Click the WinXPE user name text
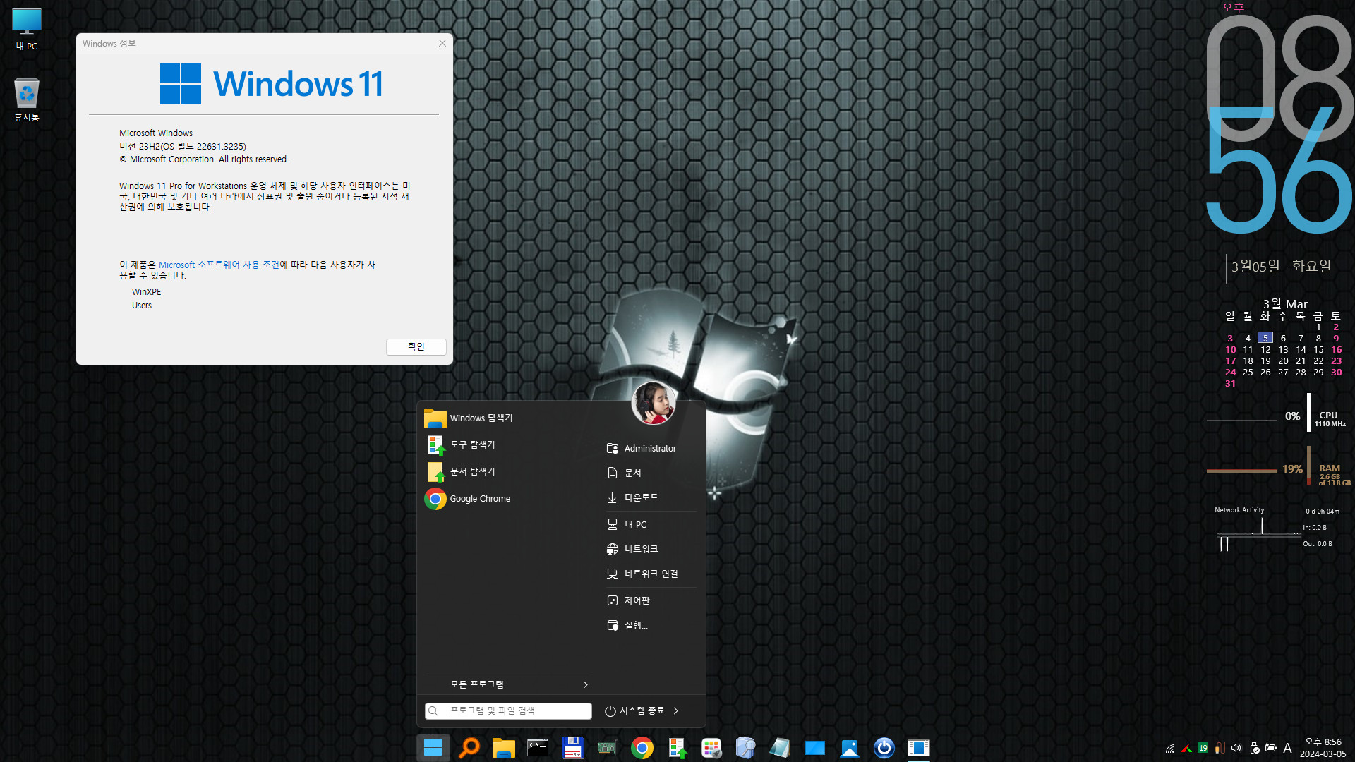This screenshot has width=1355, height=762. tap(147, 291)
